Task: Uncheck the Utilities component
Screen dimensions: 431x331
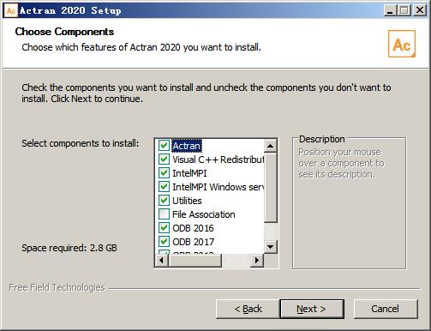Action: pos(164,201)
